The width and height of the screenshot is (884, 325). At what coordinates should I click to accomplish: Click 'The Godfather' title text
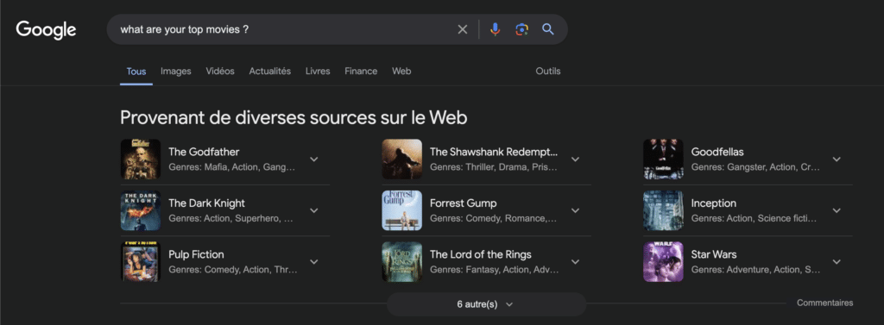(x=204, y=152)
